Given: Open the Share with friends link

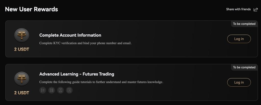Looking at the screenshot, I should pos(238,9).
